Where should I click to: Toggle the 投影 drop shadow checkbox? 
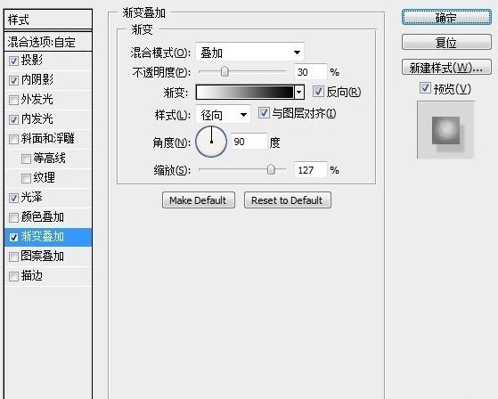pos(13,61)
